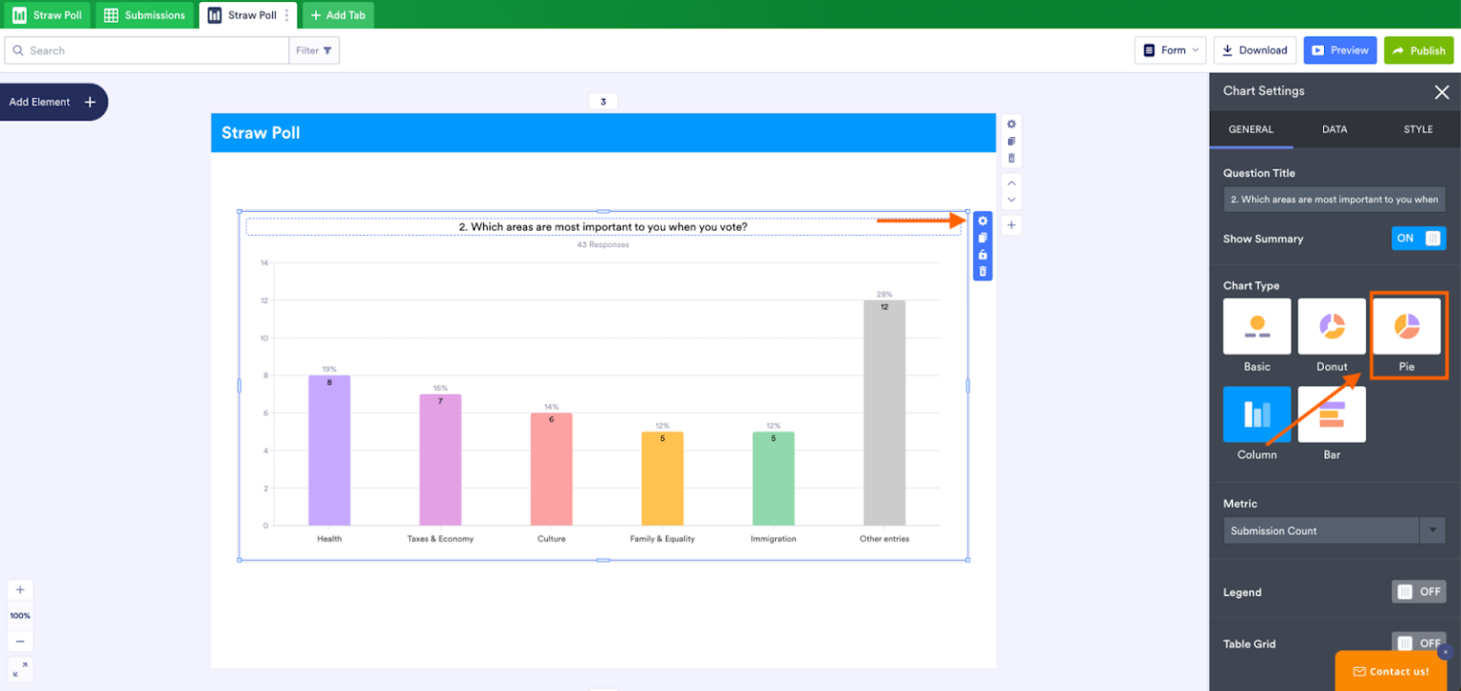Delete the chart using the trash icon
The height and width of the screenshot is (691, 1461).
982,272
